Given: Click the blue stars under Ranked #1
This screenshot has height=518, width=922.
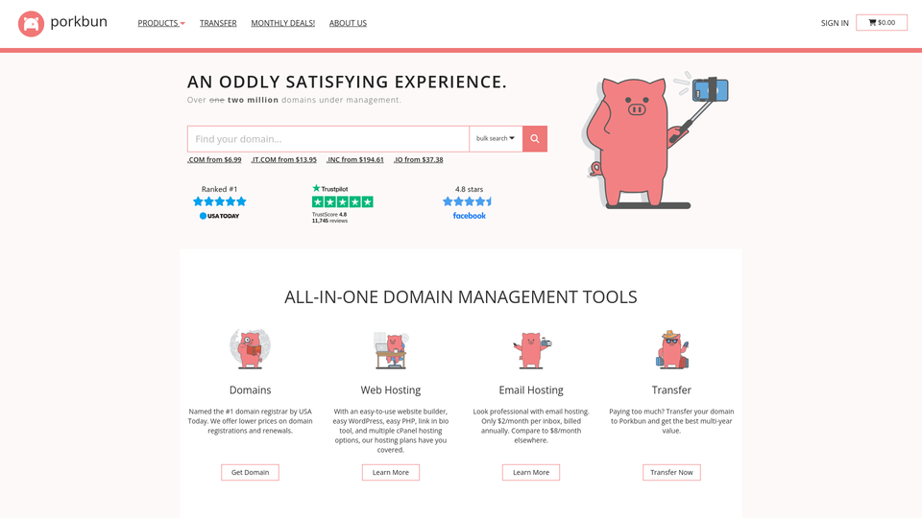Looking at the screenshot, I should 219,201.
